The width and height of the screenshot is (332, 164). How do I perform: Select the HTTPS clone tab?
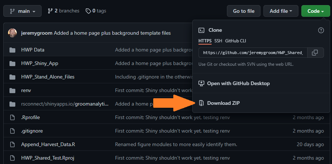205,41
